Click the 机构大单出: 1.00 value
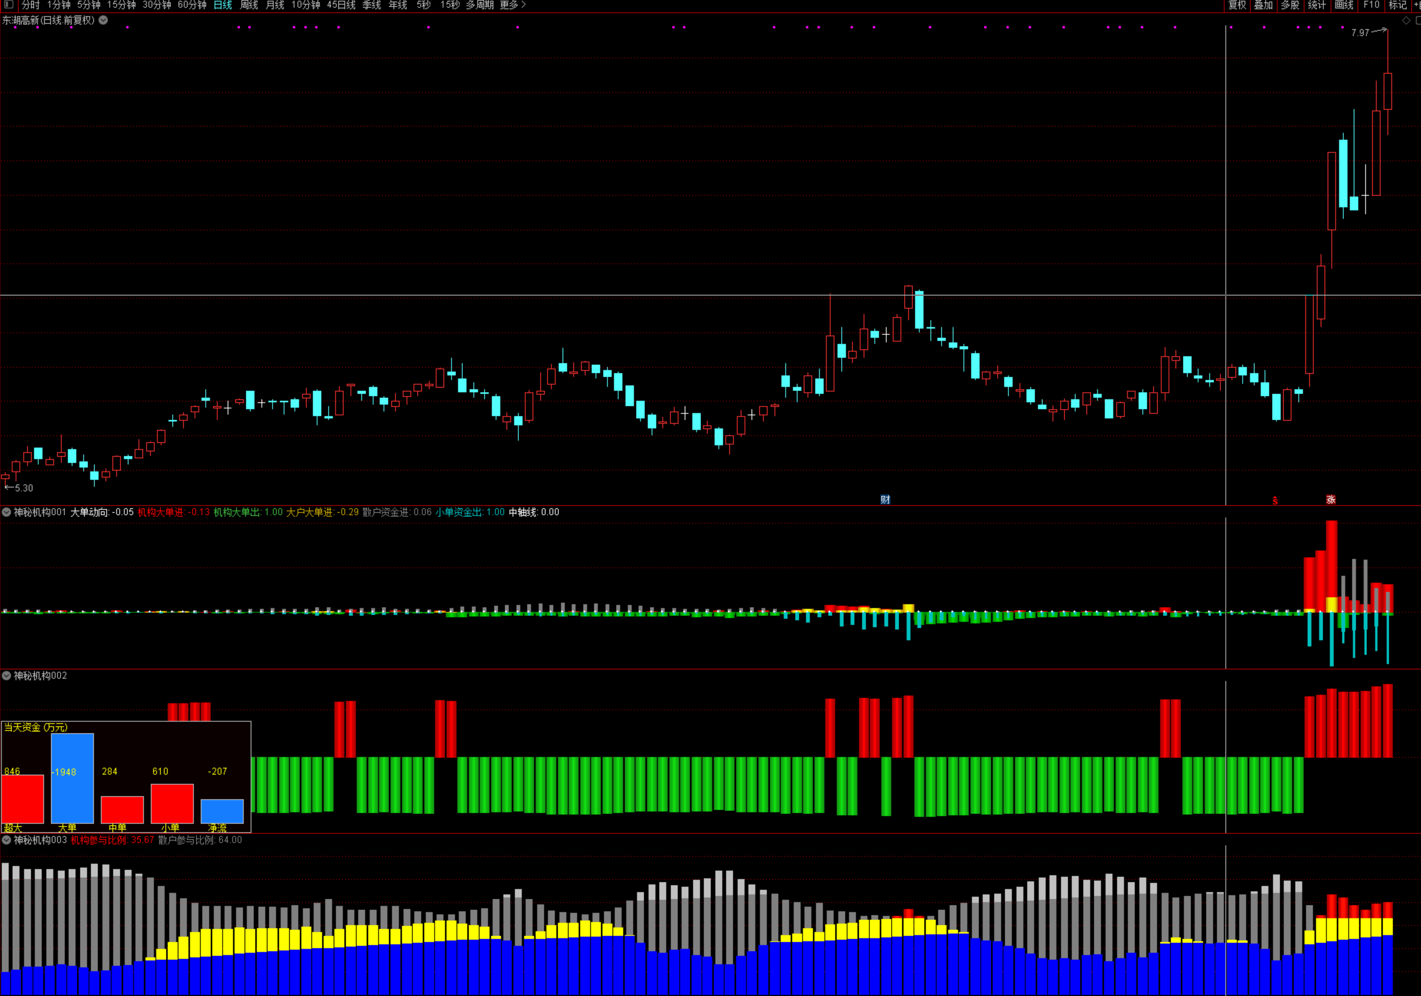This screenshot has height=996, width=1421. tap(248, 512)
